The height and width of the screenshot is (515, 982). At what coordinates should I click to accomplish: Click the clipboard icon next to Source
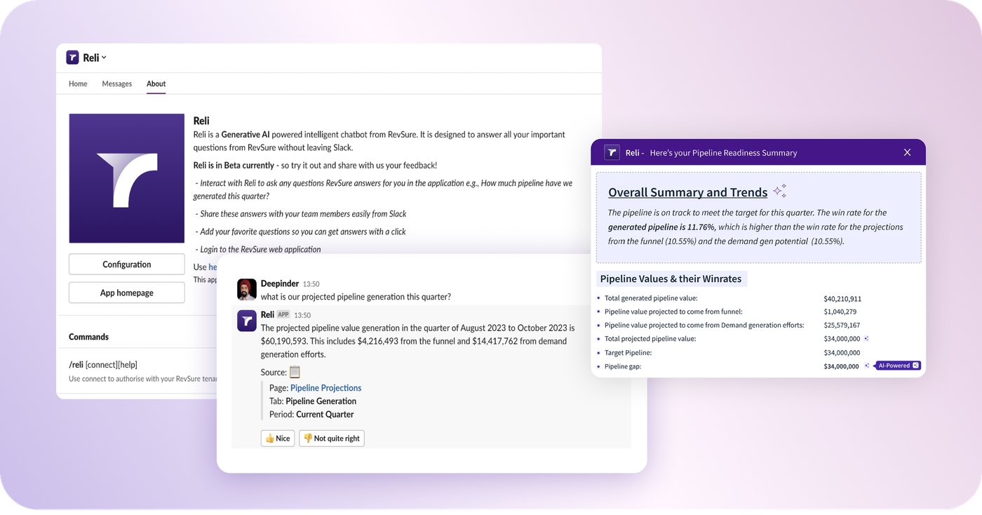pyautogui.click(x=295, y=372)
